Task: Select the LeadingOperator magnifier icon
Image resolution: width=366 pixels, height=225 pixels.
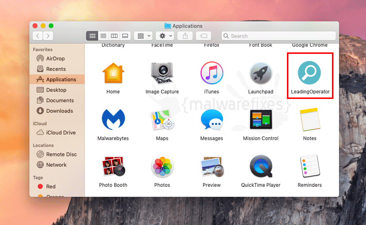Action: pyautogui.click(x=309, y=73)
